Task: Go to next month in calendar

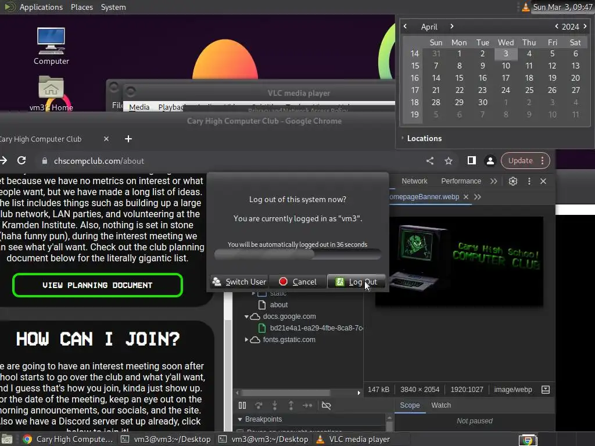Action: [451, 26]
